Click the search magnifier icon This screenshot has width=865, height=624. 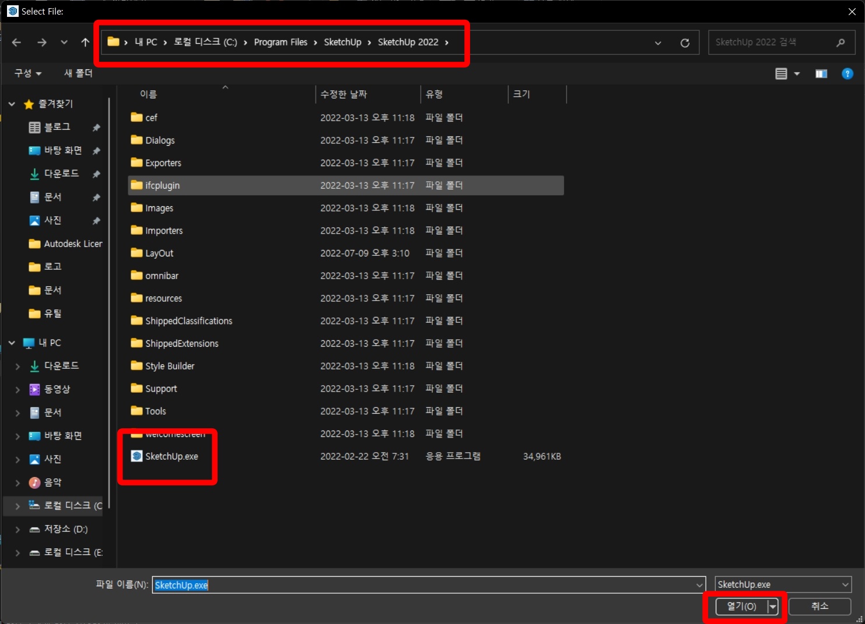point(840,43)
